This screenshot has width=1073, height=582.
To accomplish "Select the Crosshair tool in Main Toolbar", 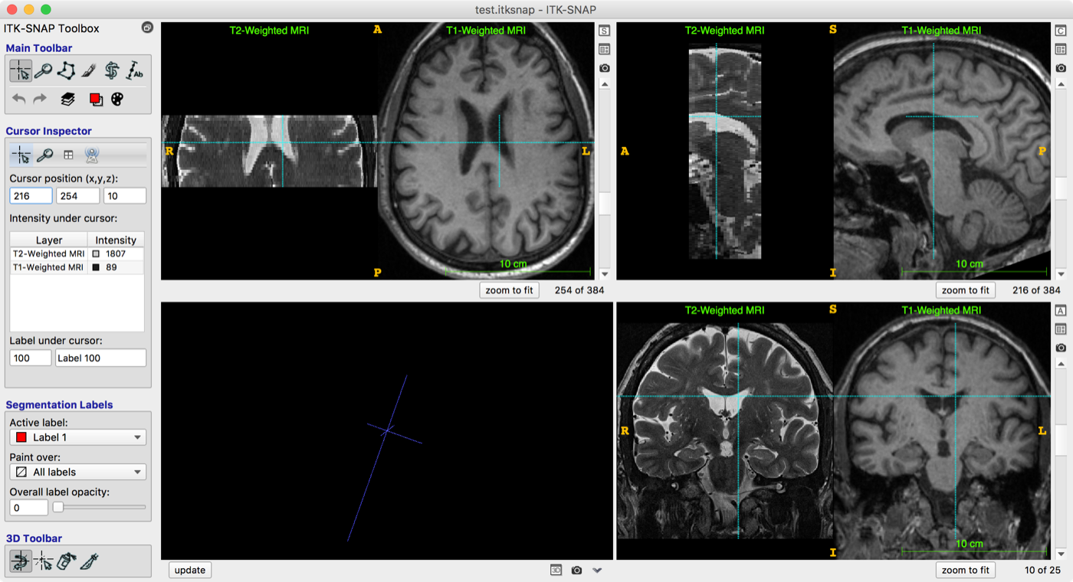I will 21,71.
